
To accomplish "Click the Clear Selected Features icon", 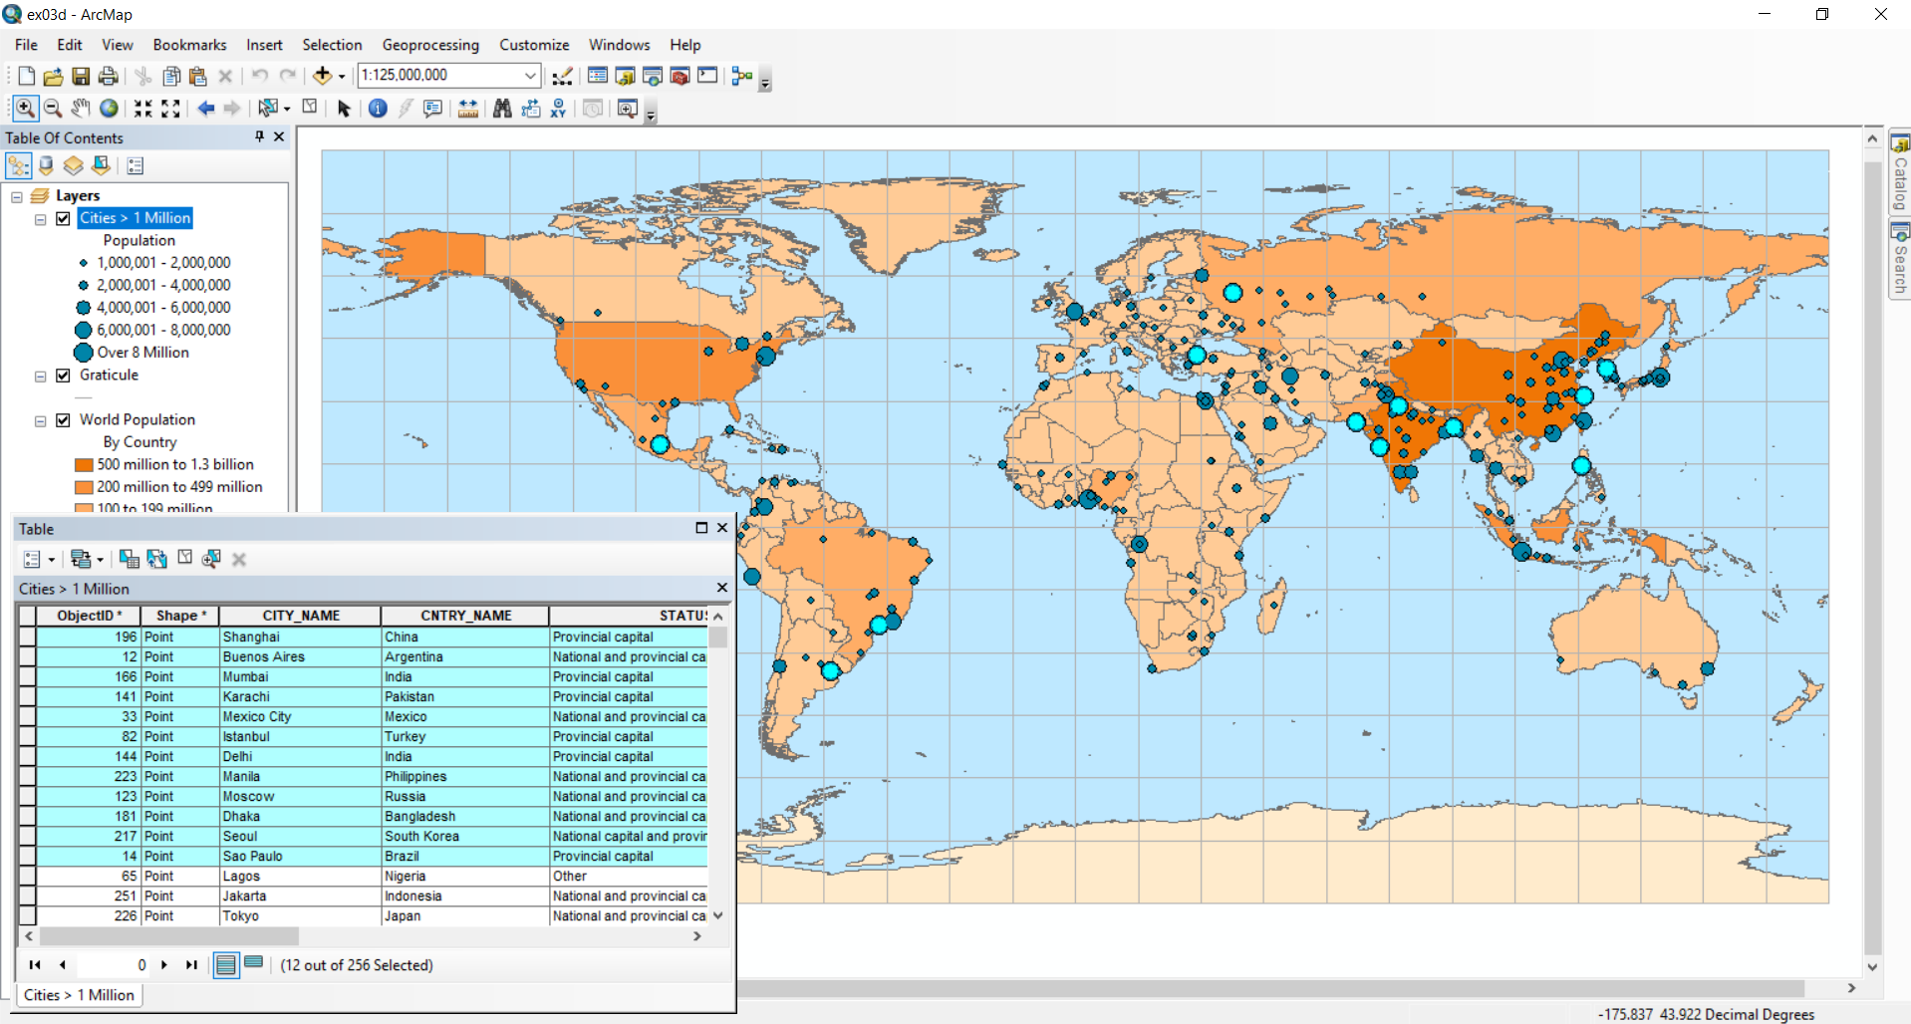I will 310,107.
